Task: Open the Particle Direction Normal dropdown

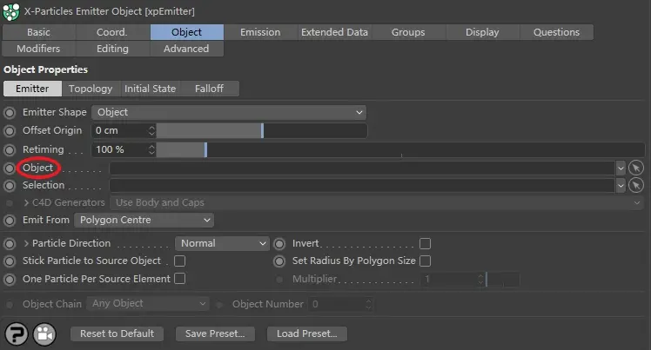Action: [222, 243]
